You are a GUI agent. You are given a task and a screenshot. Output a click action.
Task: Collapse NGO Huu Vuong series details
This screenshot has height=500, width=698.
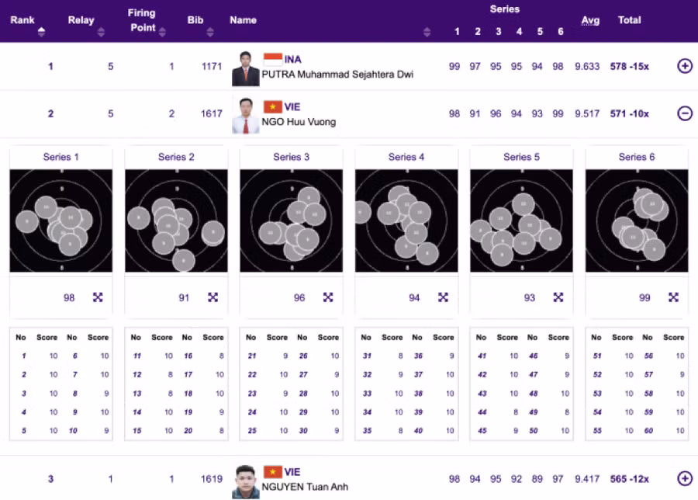(685, 113)
